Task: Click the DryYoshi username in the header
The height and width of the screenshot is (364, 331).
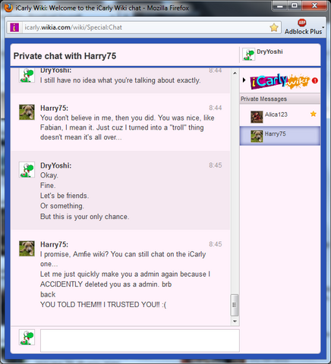Action: click(x=270, y=52)
